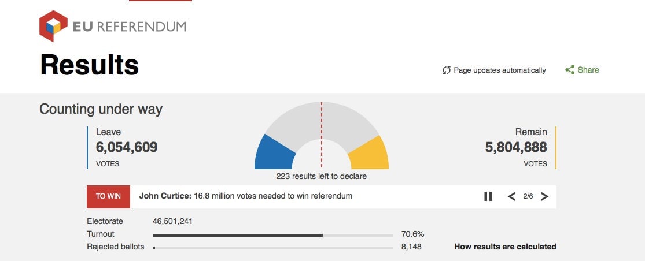Click the 2/6 ticker page indicator
The image size is (645, 261).
pos(528,196)
